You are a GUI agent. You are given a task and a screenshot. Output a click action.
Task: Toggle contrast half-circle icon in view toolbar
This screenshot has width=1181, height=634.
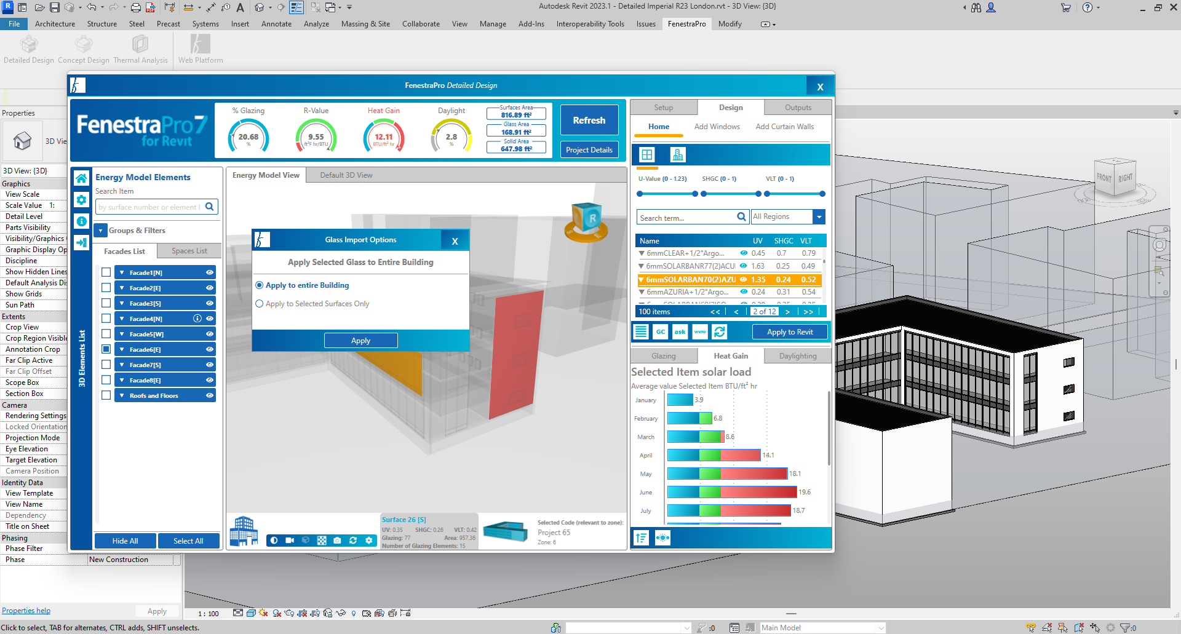tap(274, 541)
